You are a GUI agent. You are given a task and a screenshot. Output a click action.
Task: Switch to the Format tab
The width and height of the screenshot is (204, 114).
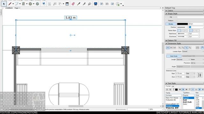(168, 86)
